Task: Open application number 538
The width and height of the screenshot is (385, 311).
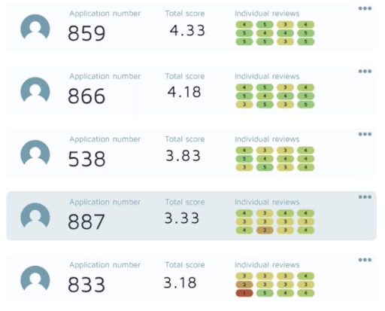Action: [x=86, y=159]
